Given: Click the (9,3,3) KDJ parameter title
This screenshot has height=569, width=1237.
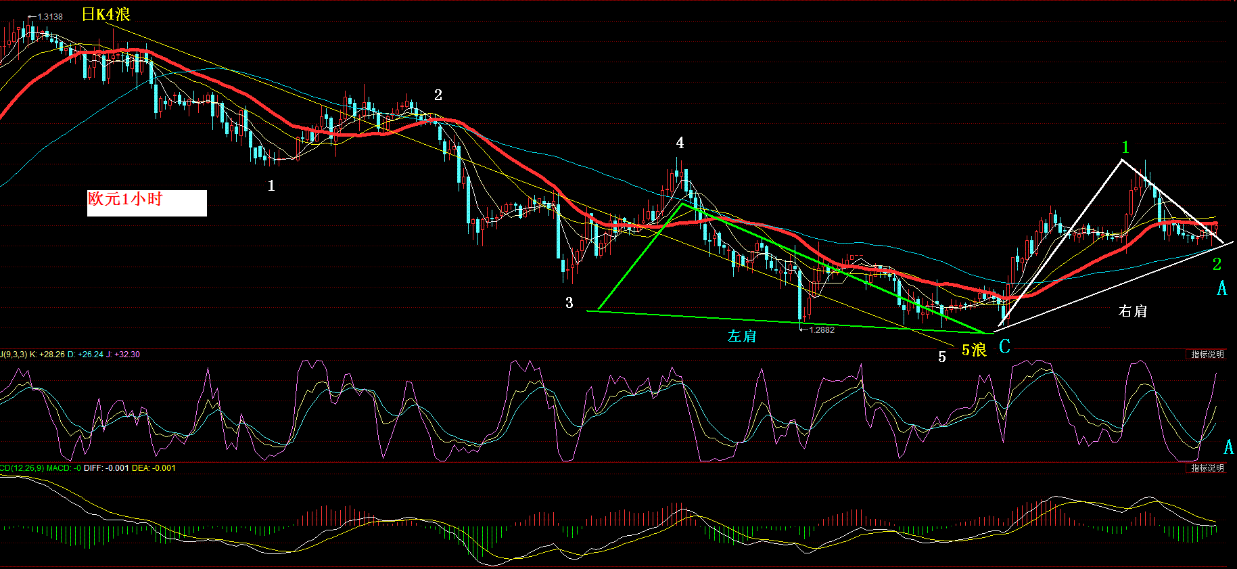Looking at the screenshot, I should tap(14, 355).
